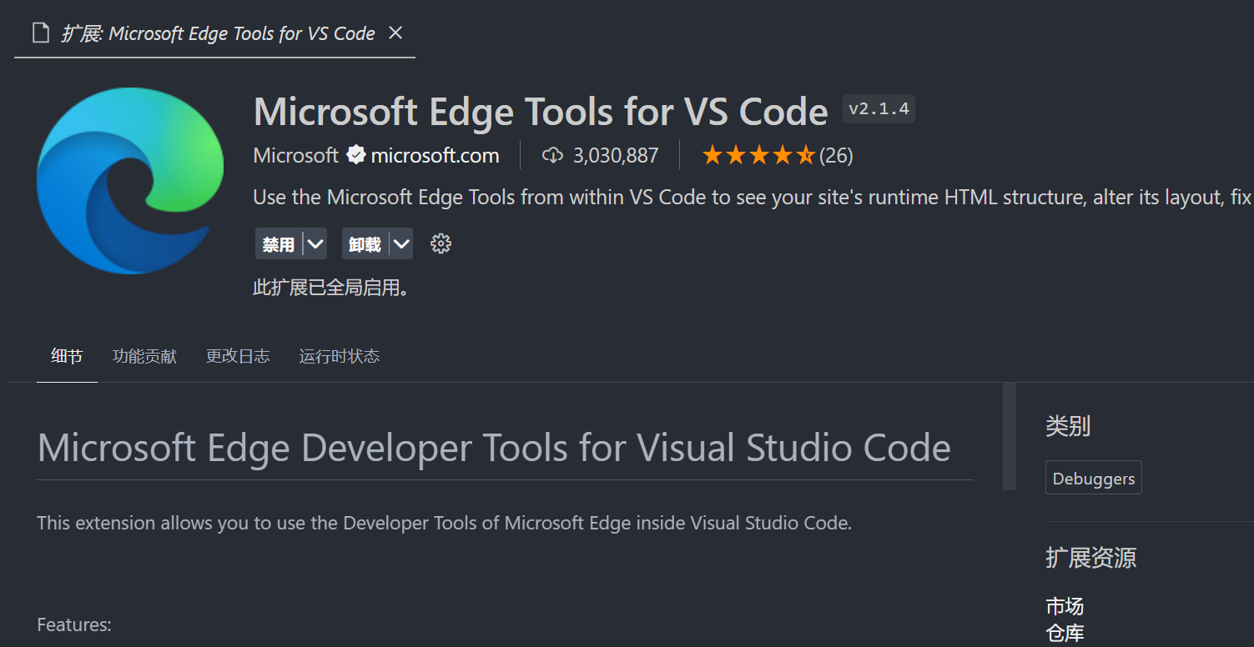Open the 仓库 resource link

click(x=1065, y=633)
